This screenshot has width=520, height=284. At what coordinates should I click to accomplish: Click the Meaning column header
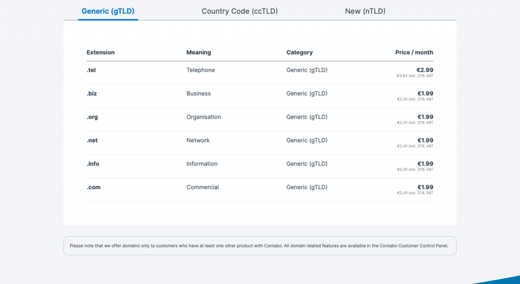[x=199, y=52]
